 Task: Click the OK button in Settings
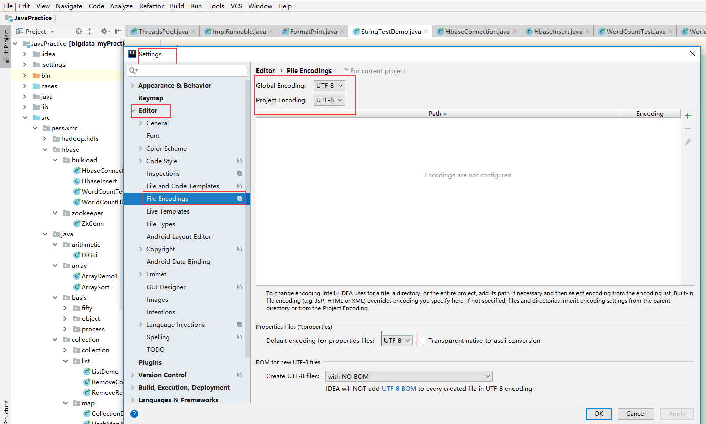click(599, 414)
